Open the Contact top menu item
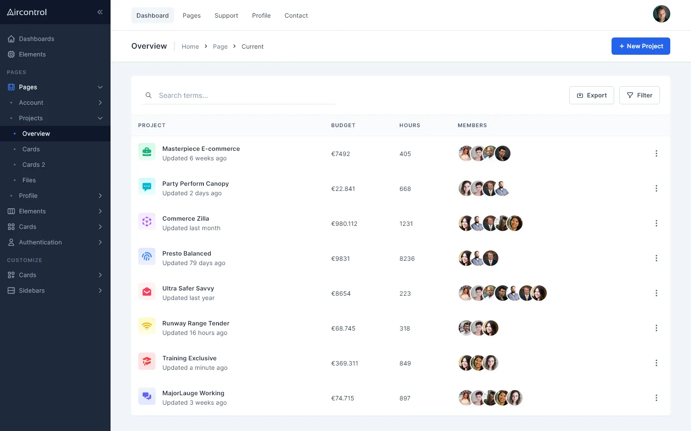This screenshot has height=431, width=691. (296, 16)
